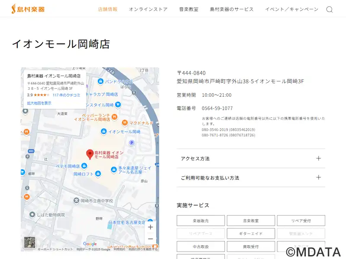346x259 pixels.
Task: Click the イオンモール岡崎店 page heading
Action: [x=61, y=44]
